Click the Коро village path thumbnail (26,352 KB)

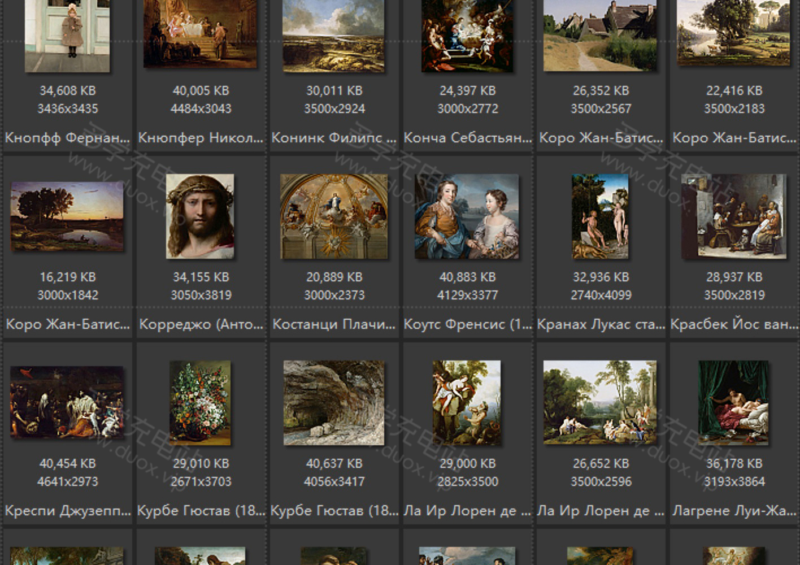click(x=600, y=35)
